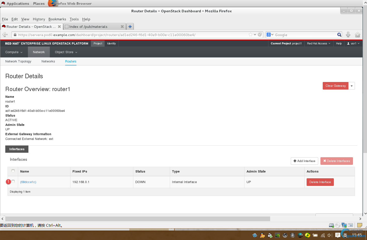The width and height of the screenshot is (367, 240).
Task: Open the History menu
Action: coord(39,19)
